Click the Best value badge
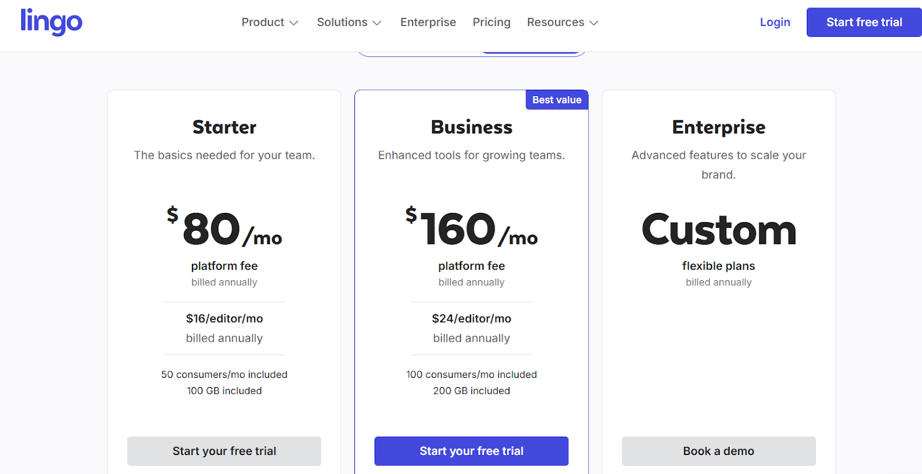The image size is (922, 474). (x=556, y=100)
